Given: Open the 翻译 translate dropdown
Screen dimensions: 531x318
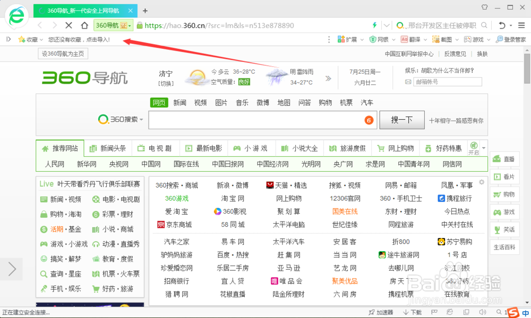Looking at the screenshot, I should click(x=414, y=40).
